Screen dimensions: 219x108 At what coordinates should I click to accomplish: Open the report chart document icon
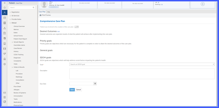coord(5,44)
